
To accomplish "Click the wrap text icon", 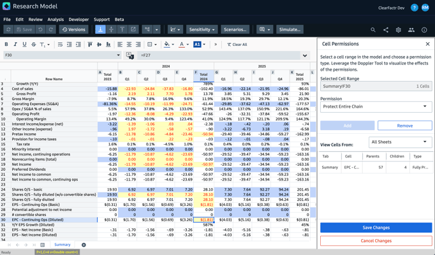I will [60, 45].
